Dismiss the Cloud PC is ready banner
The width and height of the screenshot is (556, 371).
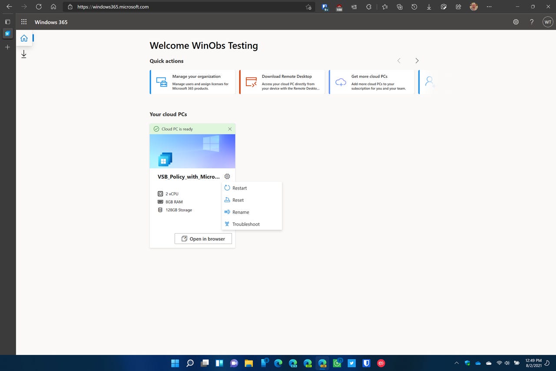tap(230, 129)
